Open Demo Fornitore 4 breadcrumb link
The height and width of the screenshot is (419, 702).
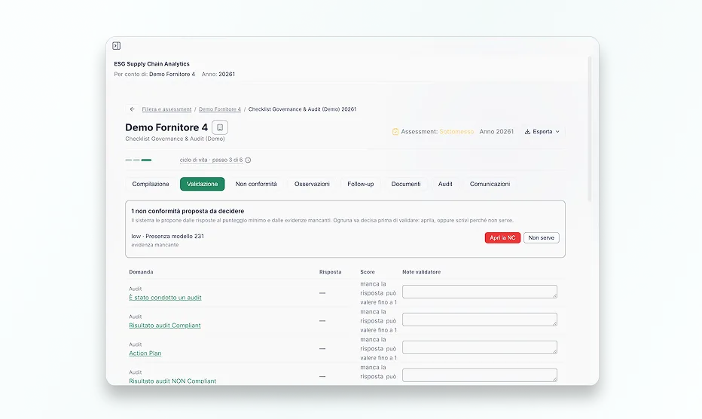tap(220, 109)
